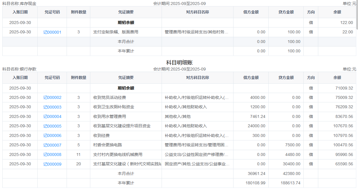Select the 65590.56 ending balance cell
Image resolution: width=358 pixels, height=189 pixels.
(344, 164)
